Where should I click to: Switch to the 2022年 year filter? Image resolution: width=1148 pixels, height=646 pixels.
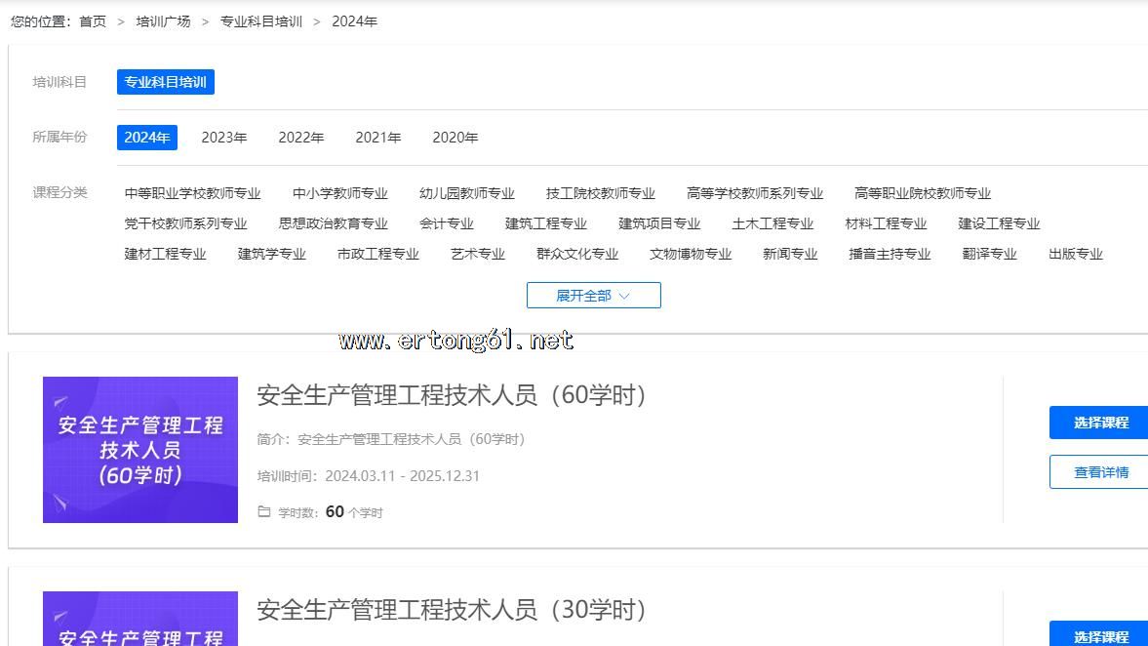point(301,138)
